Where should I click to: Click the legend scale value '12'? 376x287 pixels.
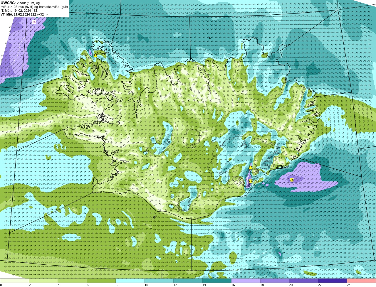175,285
